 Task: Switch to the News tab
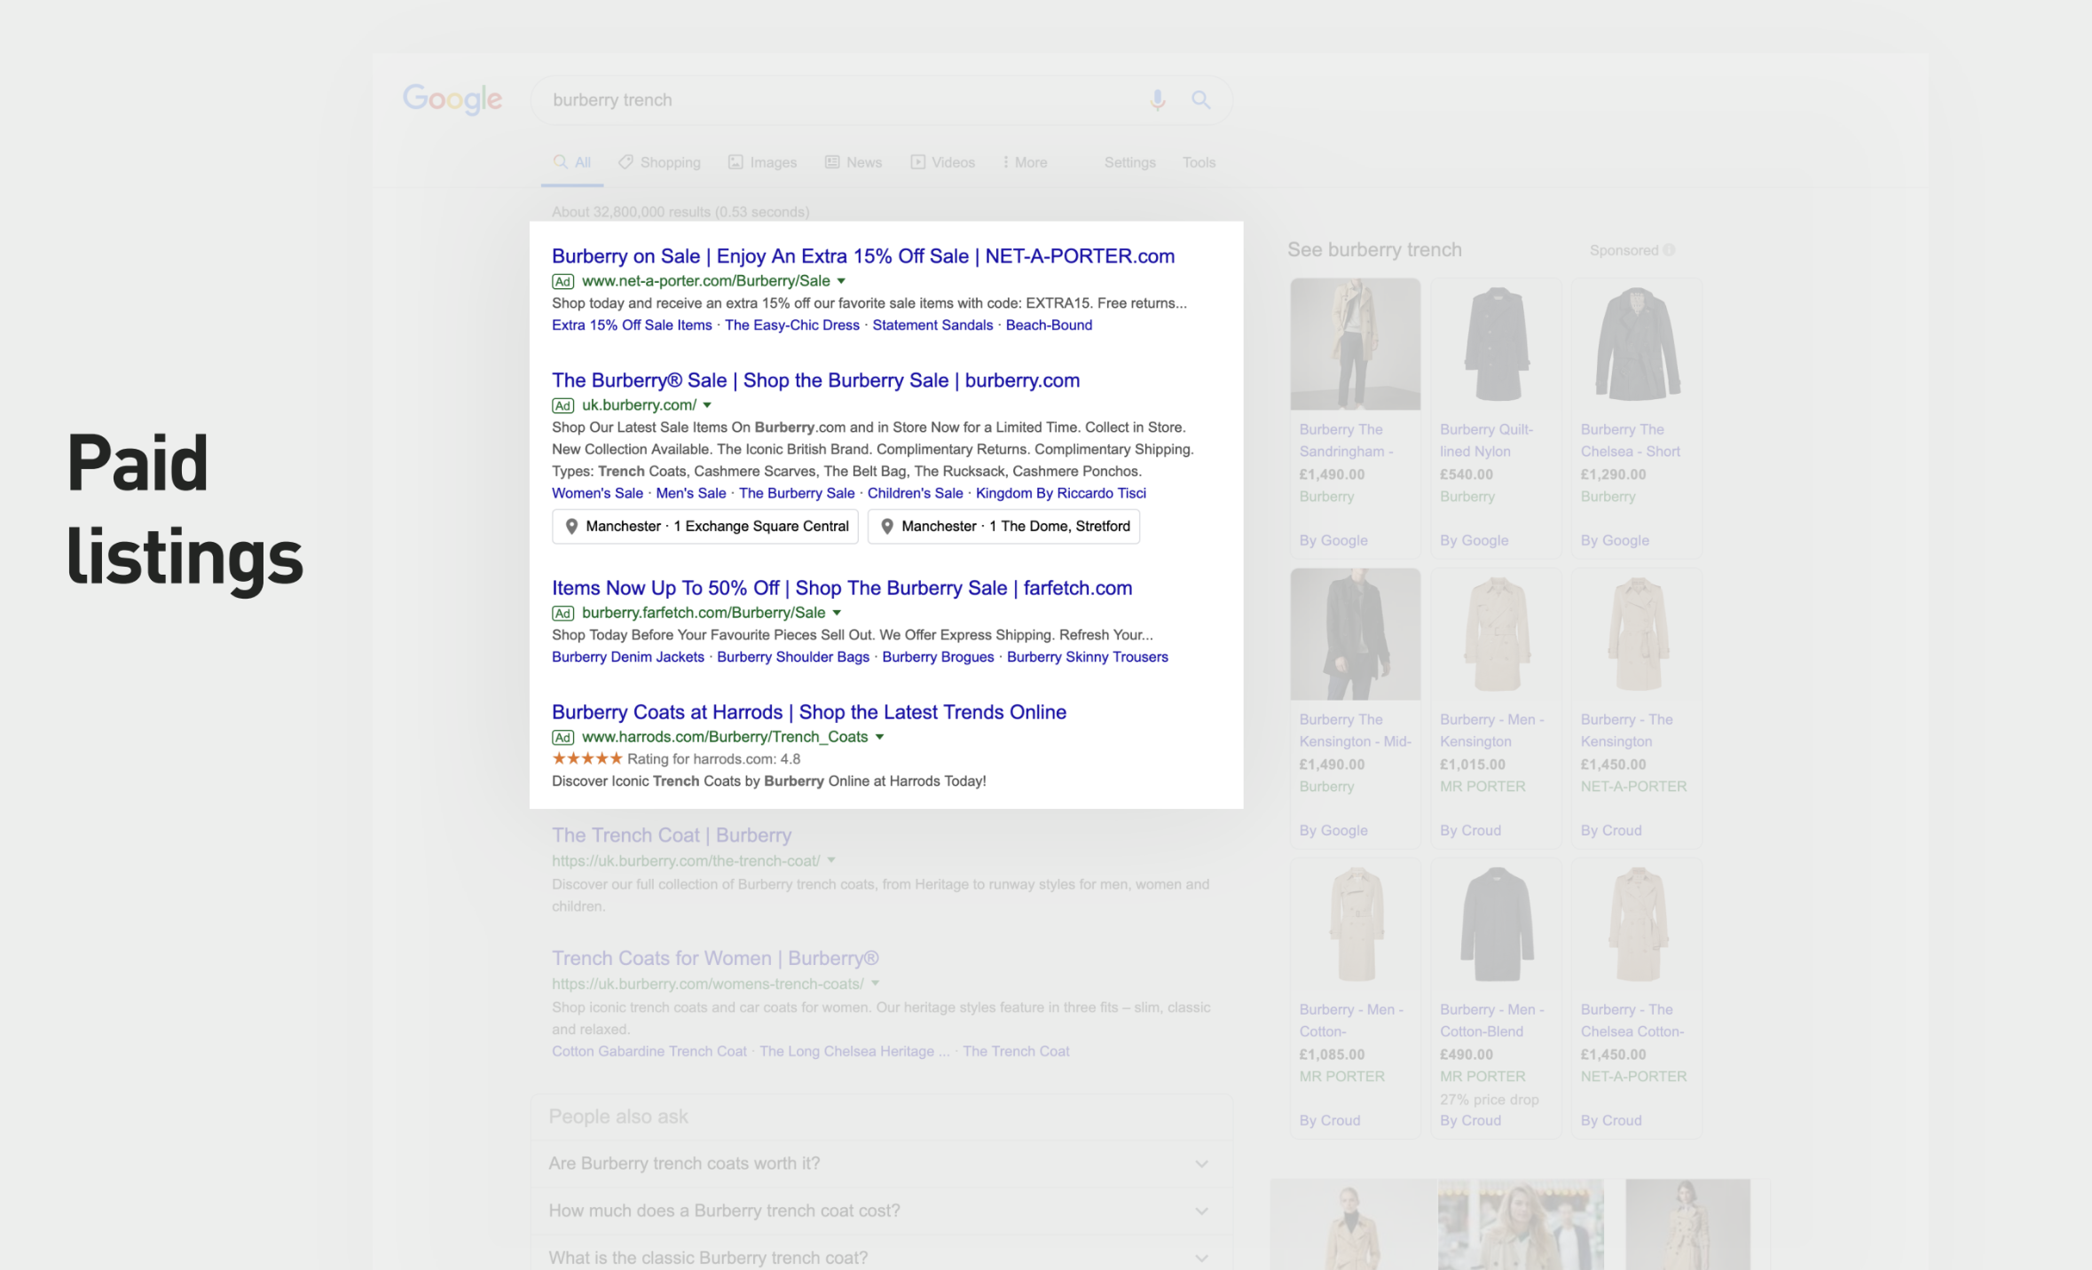pos(853,162)
